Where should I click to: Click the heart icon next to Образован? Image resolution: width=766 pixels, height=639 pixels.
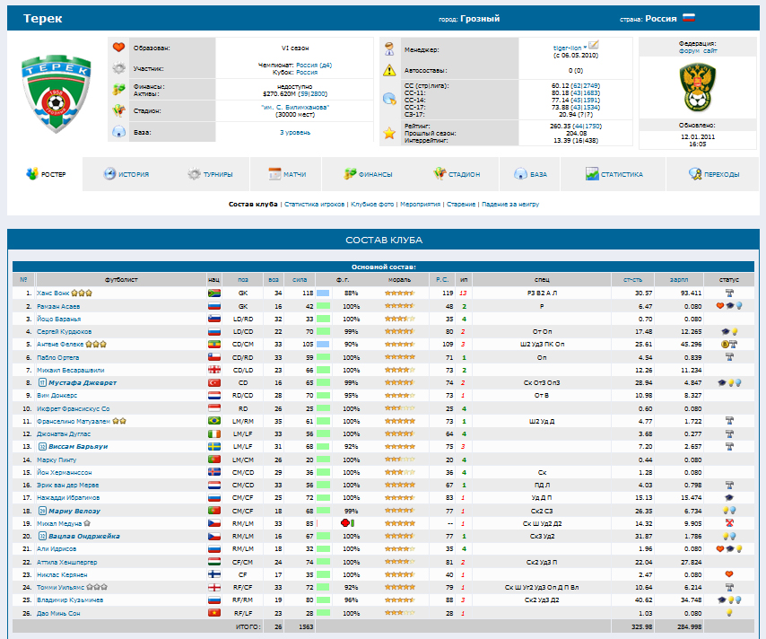click(118, 48)
